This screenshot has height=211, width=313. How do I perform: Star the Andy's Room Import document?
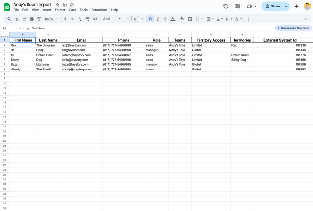coord(57,5)
